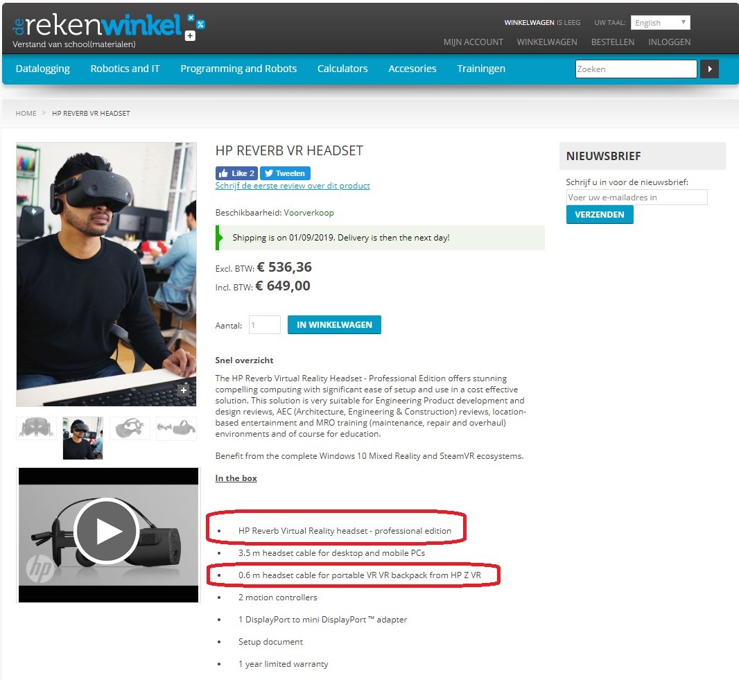Screen dimensions: 739x680
Task: Click the Facebook Like button
Action: point(236,173)
